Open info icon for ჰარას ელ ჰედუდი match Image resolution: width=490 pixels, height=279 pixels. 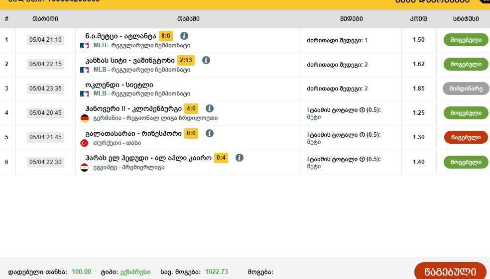pos(240,158)
